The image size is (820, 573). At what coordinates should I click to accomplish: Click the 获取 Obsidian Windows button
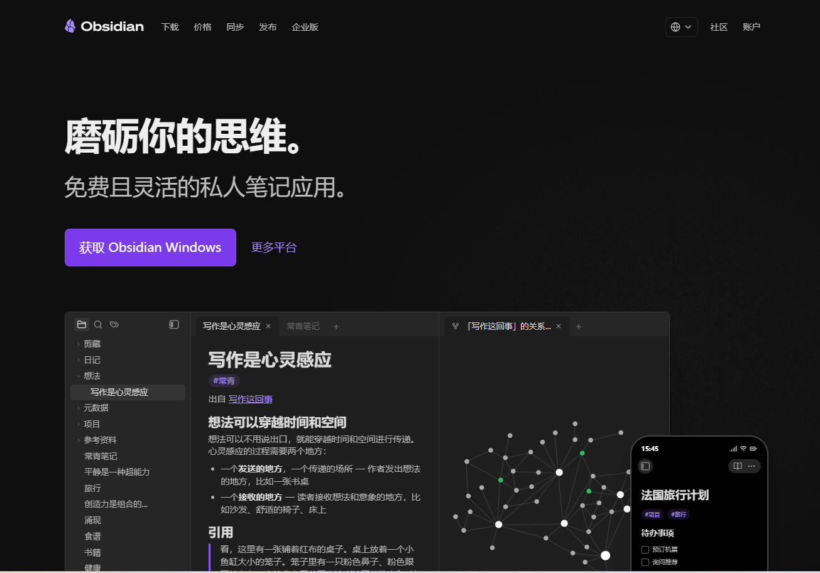(x=150, y=248)
